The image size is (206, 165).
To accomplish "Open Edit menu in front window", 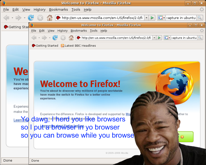I will [x=42, y=31].
